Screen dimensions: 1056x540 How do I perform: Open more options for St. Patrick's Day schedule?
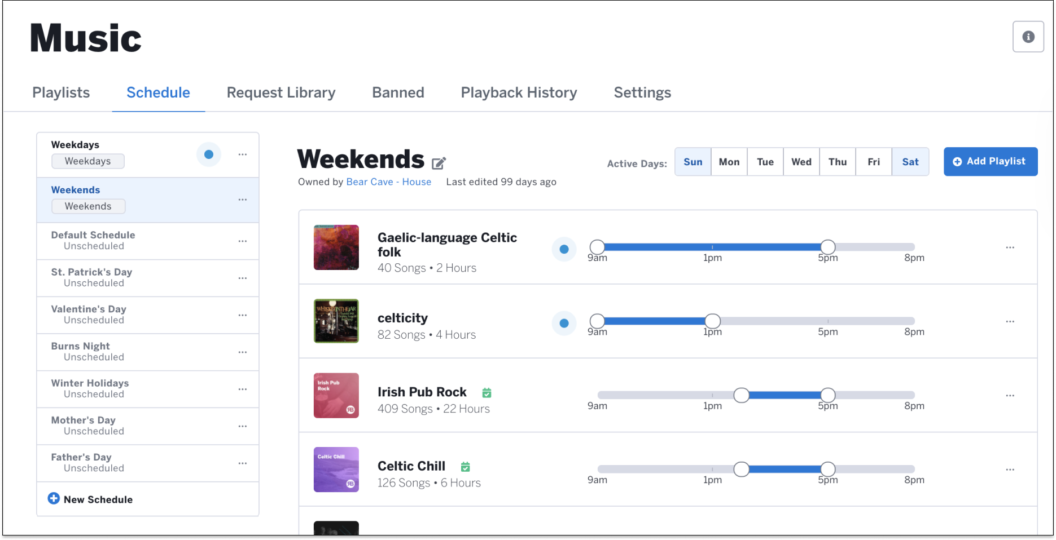[243, 278]
